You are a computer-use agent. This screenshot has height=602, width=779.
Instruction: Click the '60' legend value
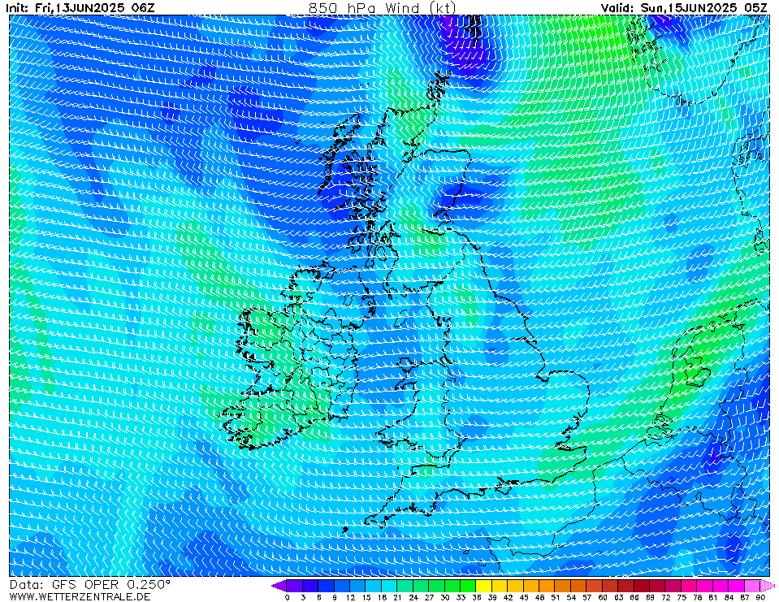(x=603, y=597)
